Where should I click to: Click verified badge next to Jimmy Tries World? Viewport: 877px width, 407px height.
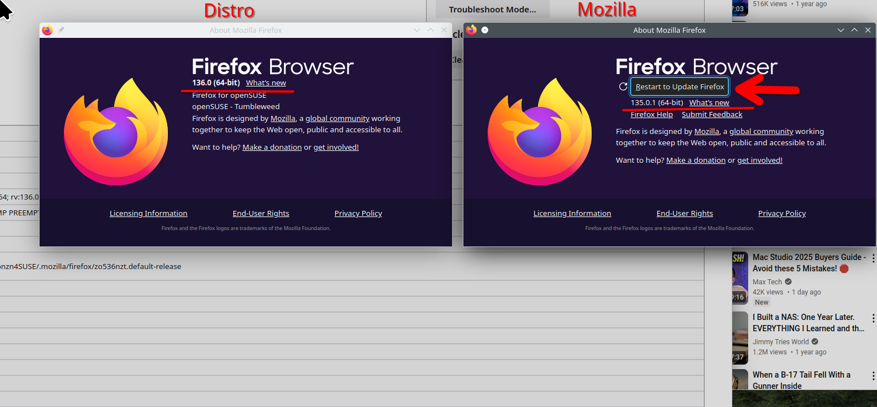[x=815, y=342]
